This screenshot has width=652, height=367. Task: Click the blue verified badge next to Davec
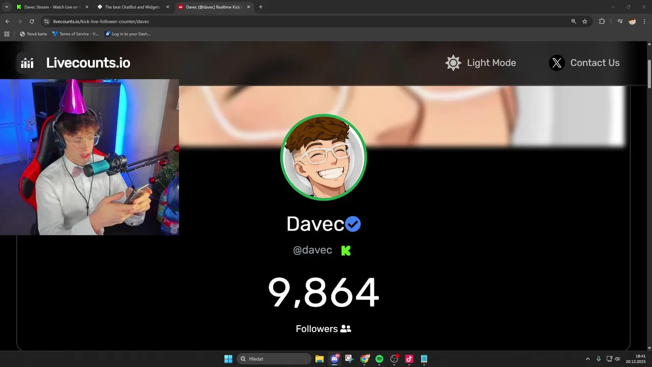click(353, 224)
